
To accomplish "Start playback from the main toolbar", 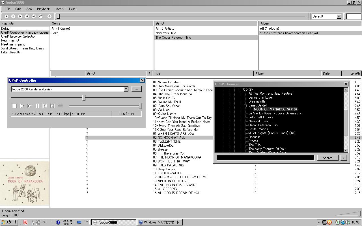I will click(20, 16).
